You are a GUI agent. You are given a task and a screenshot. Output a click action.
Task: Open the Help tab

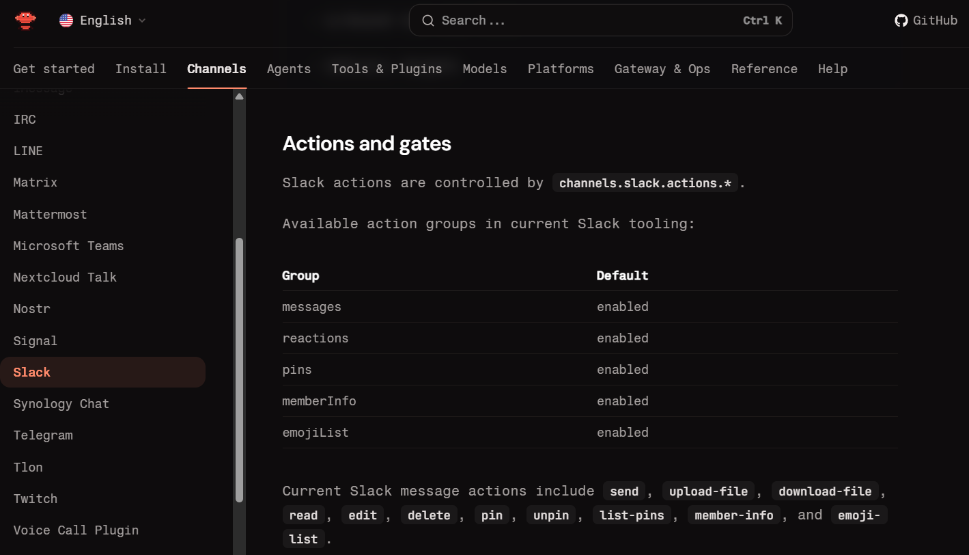(832, 69)
